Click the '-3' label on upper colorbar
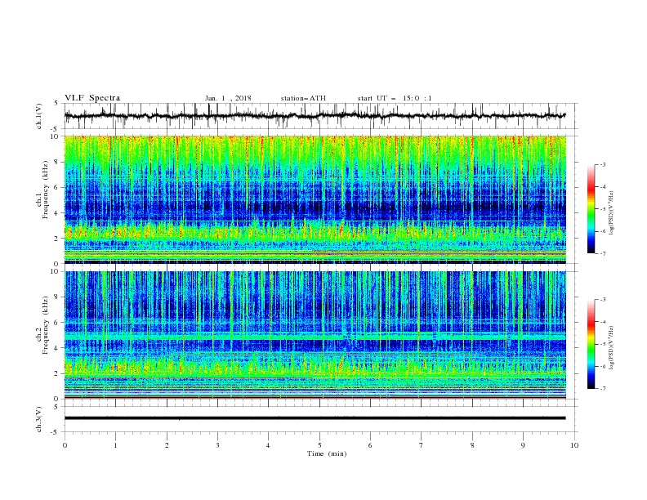The width and height of the screenshot is (647, 500). coord(602,164)
